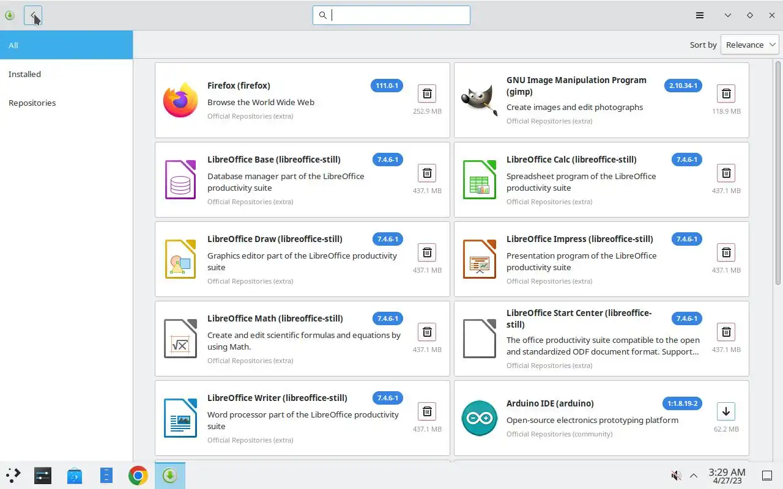This screenshot has height=489, width=783.
Task: Click the Arduino IDE logo icon
Action: tap(479, 418)
